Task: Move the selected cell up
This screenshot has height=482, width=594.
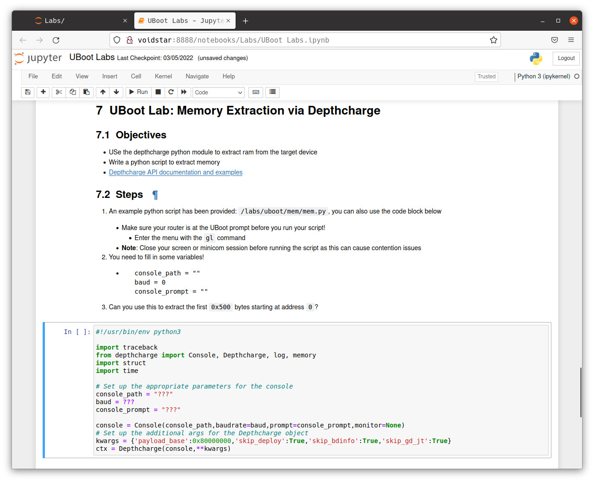Action: coord(103,92)
